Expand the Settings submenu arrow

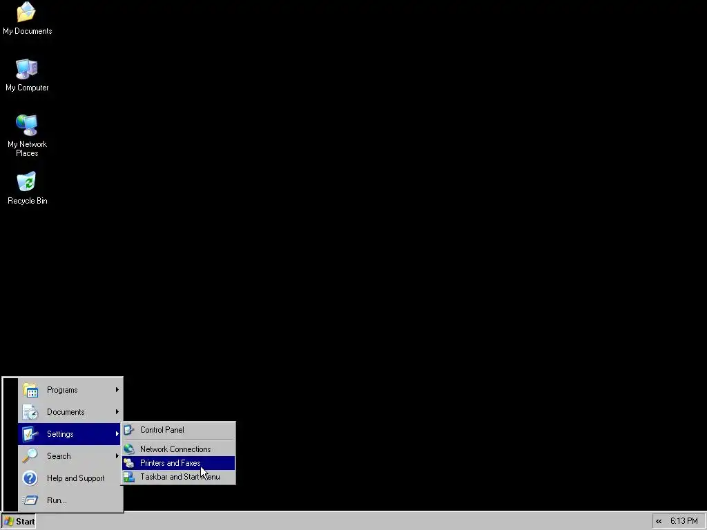click(x=117, y=434)
